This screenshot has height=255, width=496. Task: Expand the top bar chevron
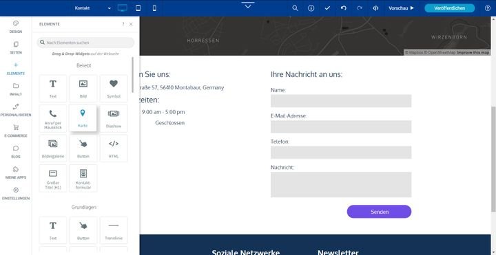[x=248, y=5]
